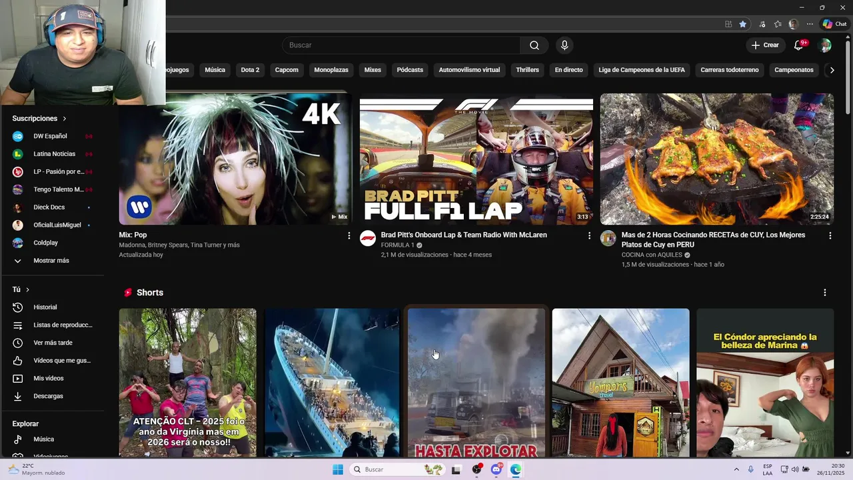Click the Mix: Pop title
This screenshot has width=853, height=480.
click(x=133, y=235)
